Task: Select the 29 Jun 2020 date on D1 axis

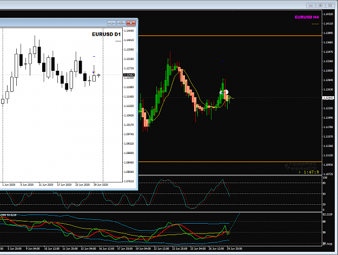Action: click(101, 185)
